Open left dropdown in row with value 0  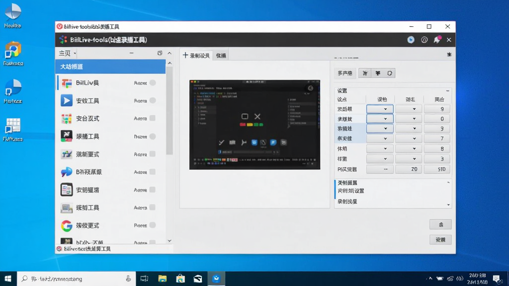point(380,119)
